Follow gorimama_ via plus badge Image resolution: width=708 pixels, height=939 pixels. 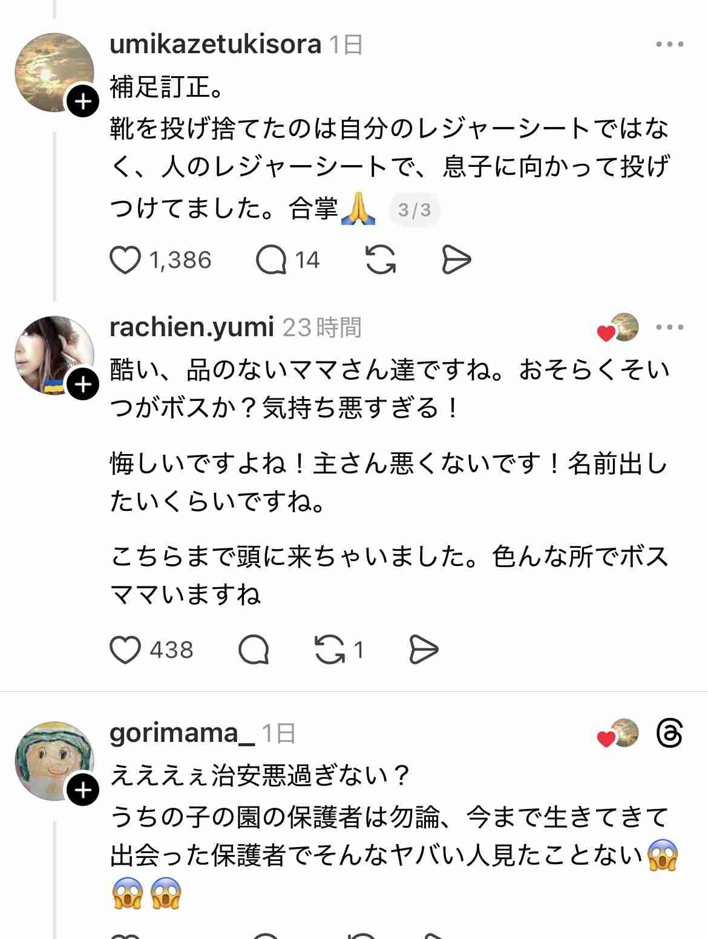tap(83, 790)
